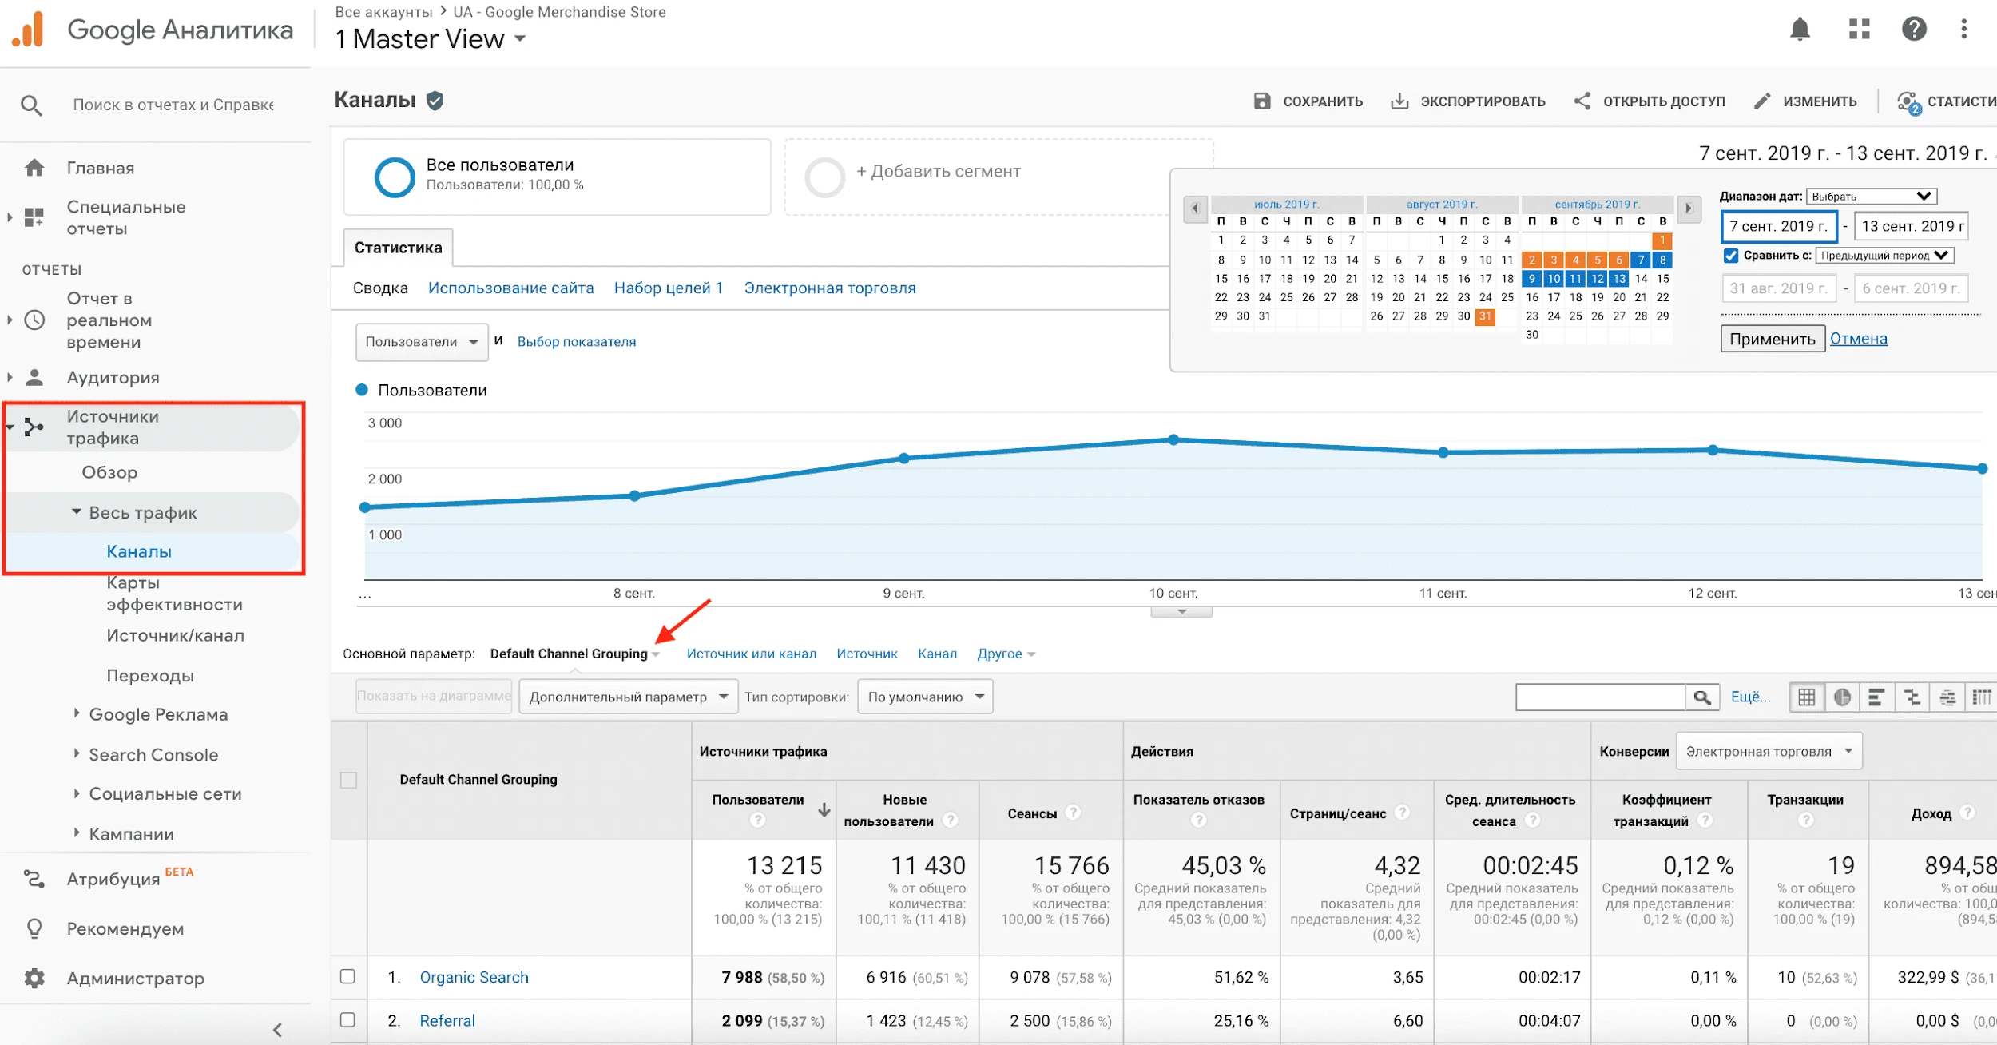The height and width of the screenshot is (1045, 1997).
Task: Open the Organic Search channel link
Action: point(474,977)
